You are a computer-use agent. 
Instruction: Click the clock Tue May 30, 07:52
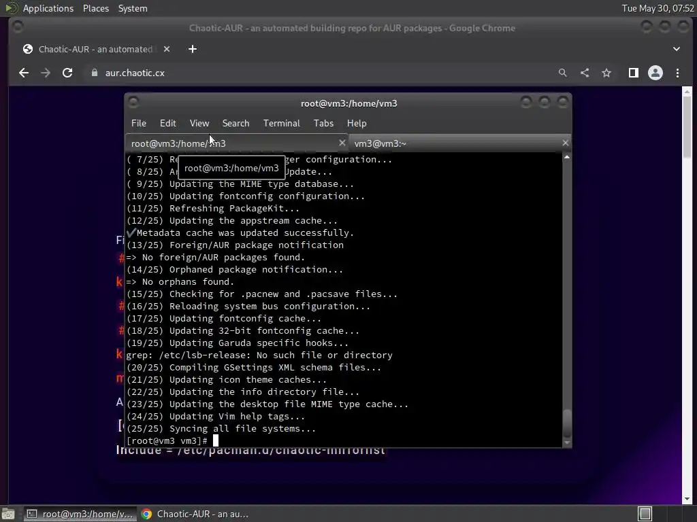point(658,8)
